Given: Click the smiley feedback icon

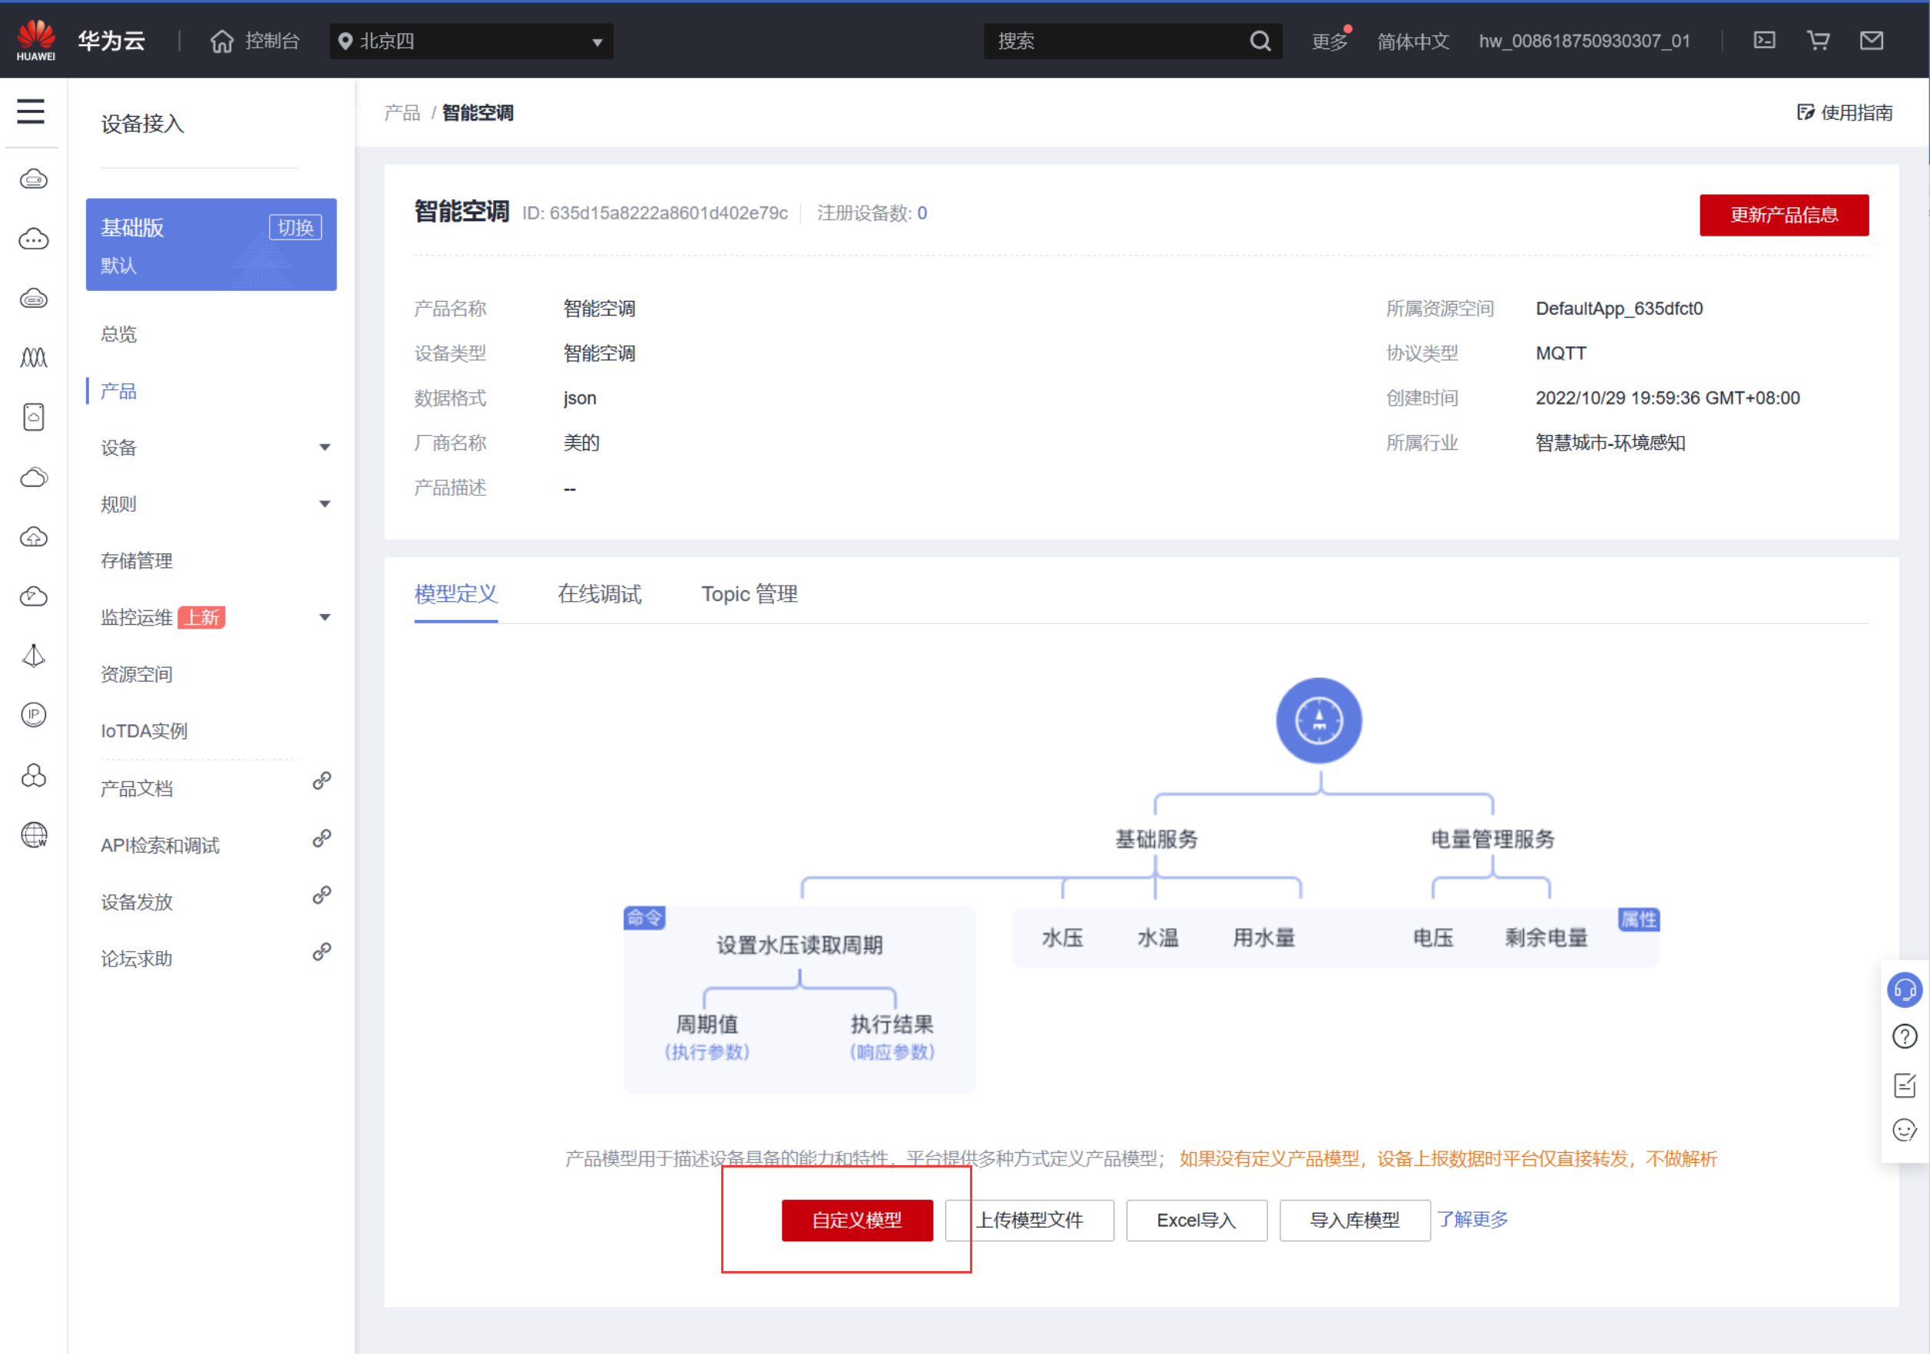Looking at the screenshot, I should coord(1903,1130).
